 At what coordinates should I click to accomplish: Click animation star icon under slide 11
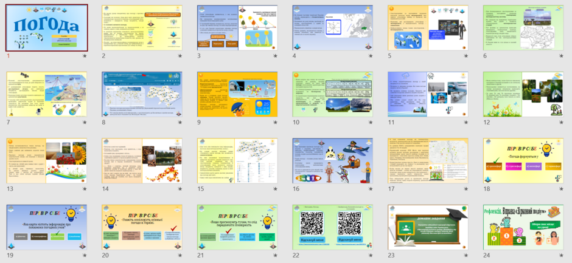click(x=466, y=123)
